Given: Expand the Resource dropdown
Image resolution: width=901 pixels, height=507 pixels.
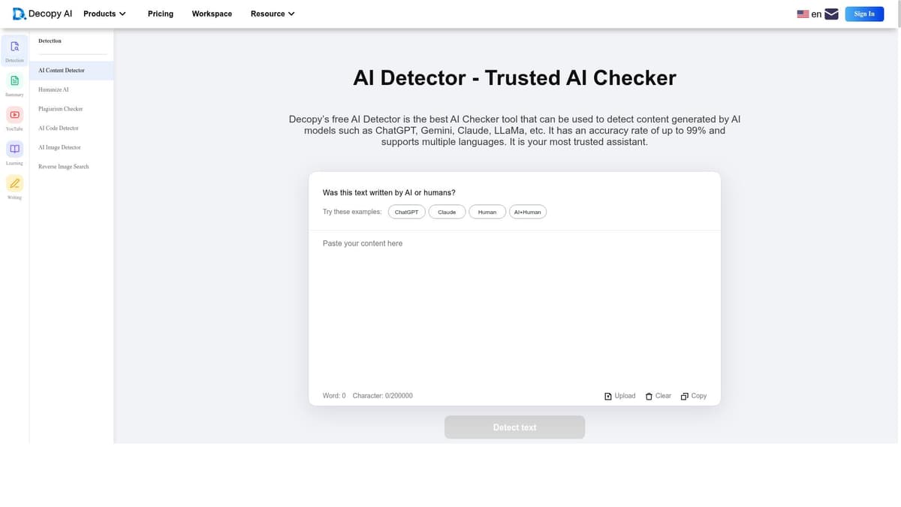Looking at the screenshot, I should pos(272,14).
